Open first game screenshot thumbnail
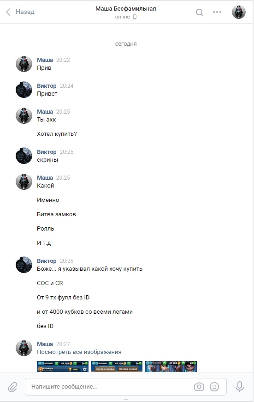The image size is (254, 402). [63, 366]
